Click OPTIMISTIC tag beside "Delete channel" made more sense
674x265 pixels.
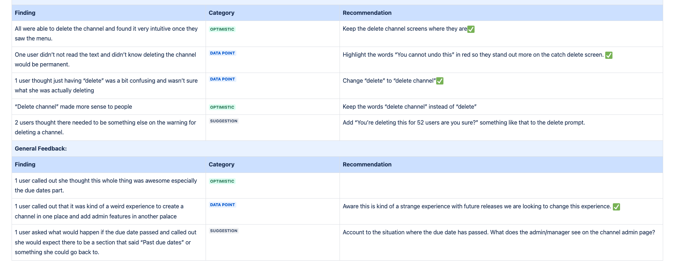point(222,107)
